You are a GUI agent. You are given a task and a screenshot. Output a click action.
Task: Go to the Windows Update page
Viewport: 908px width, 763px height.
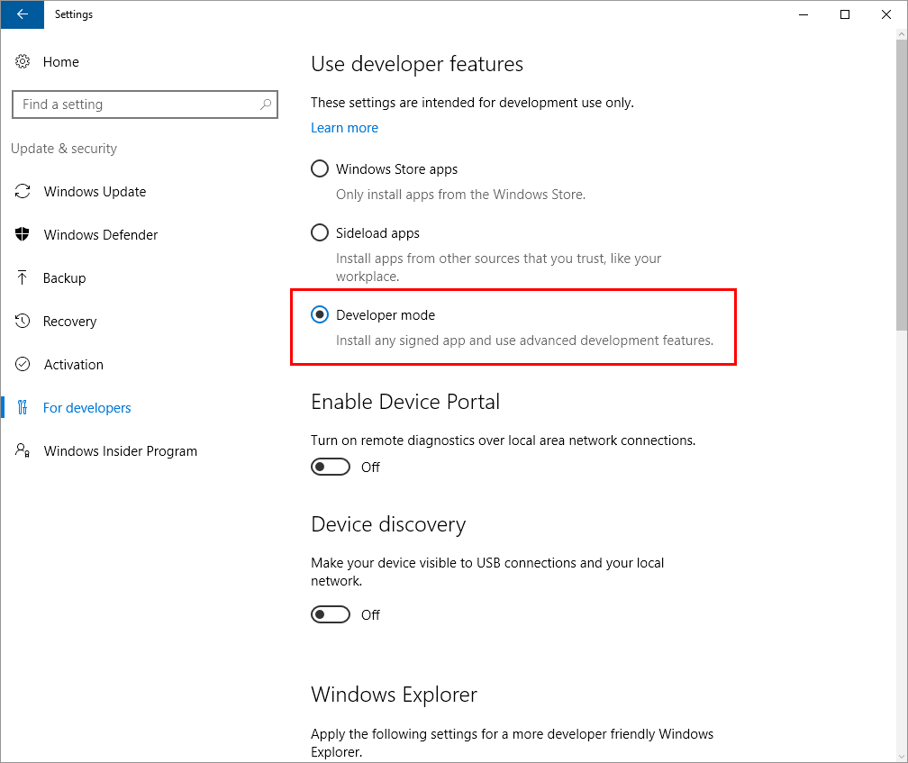95,192
